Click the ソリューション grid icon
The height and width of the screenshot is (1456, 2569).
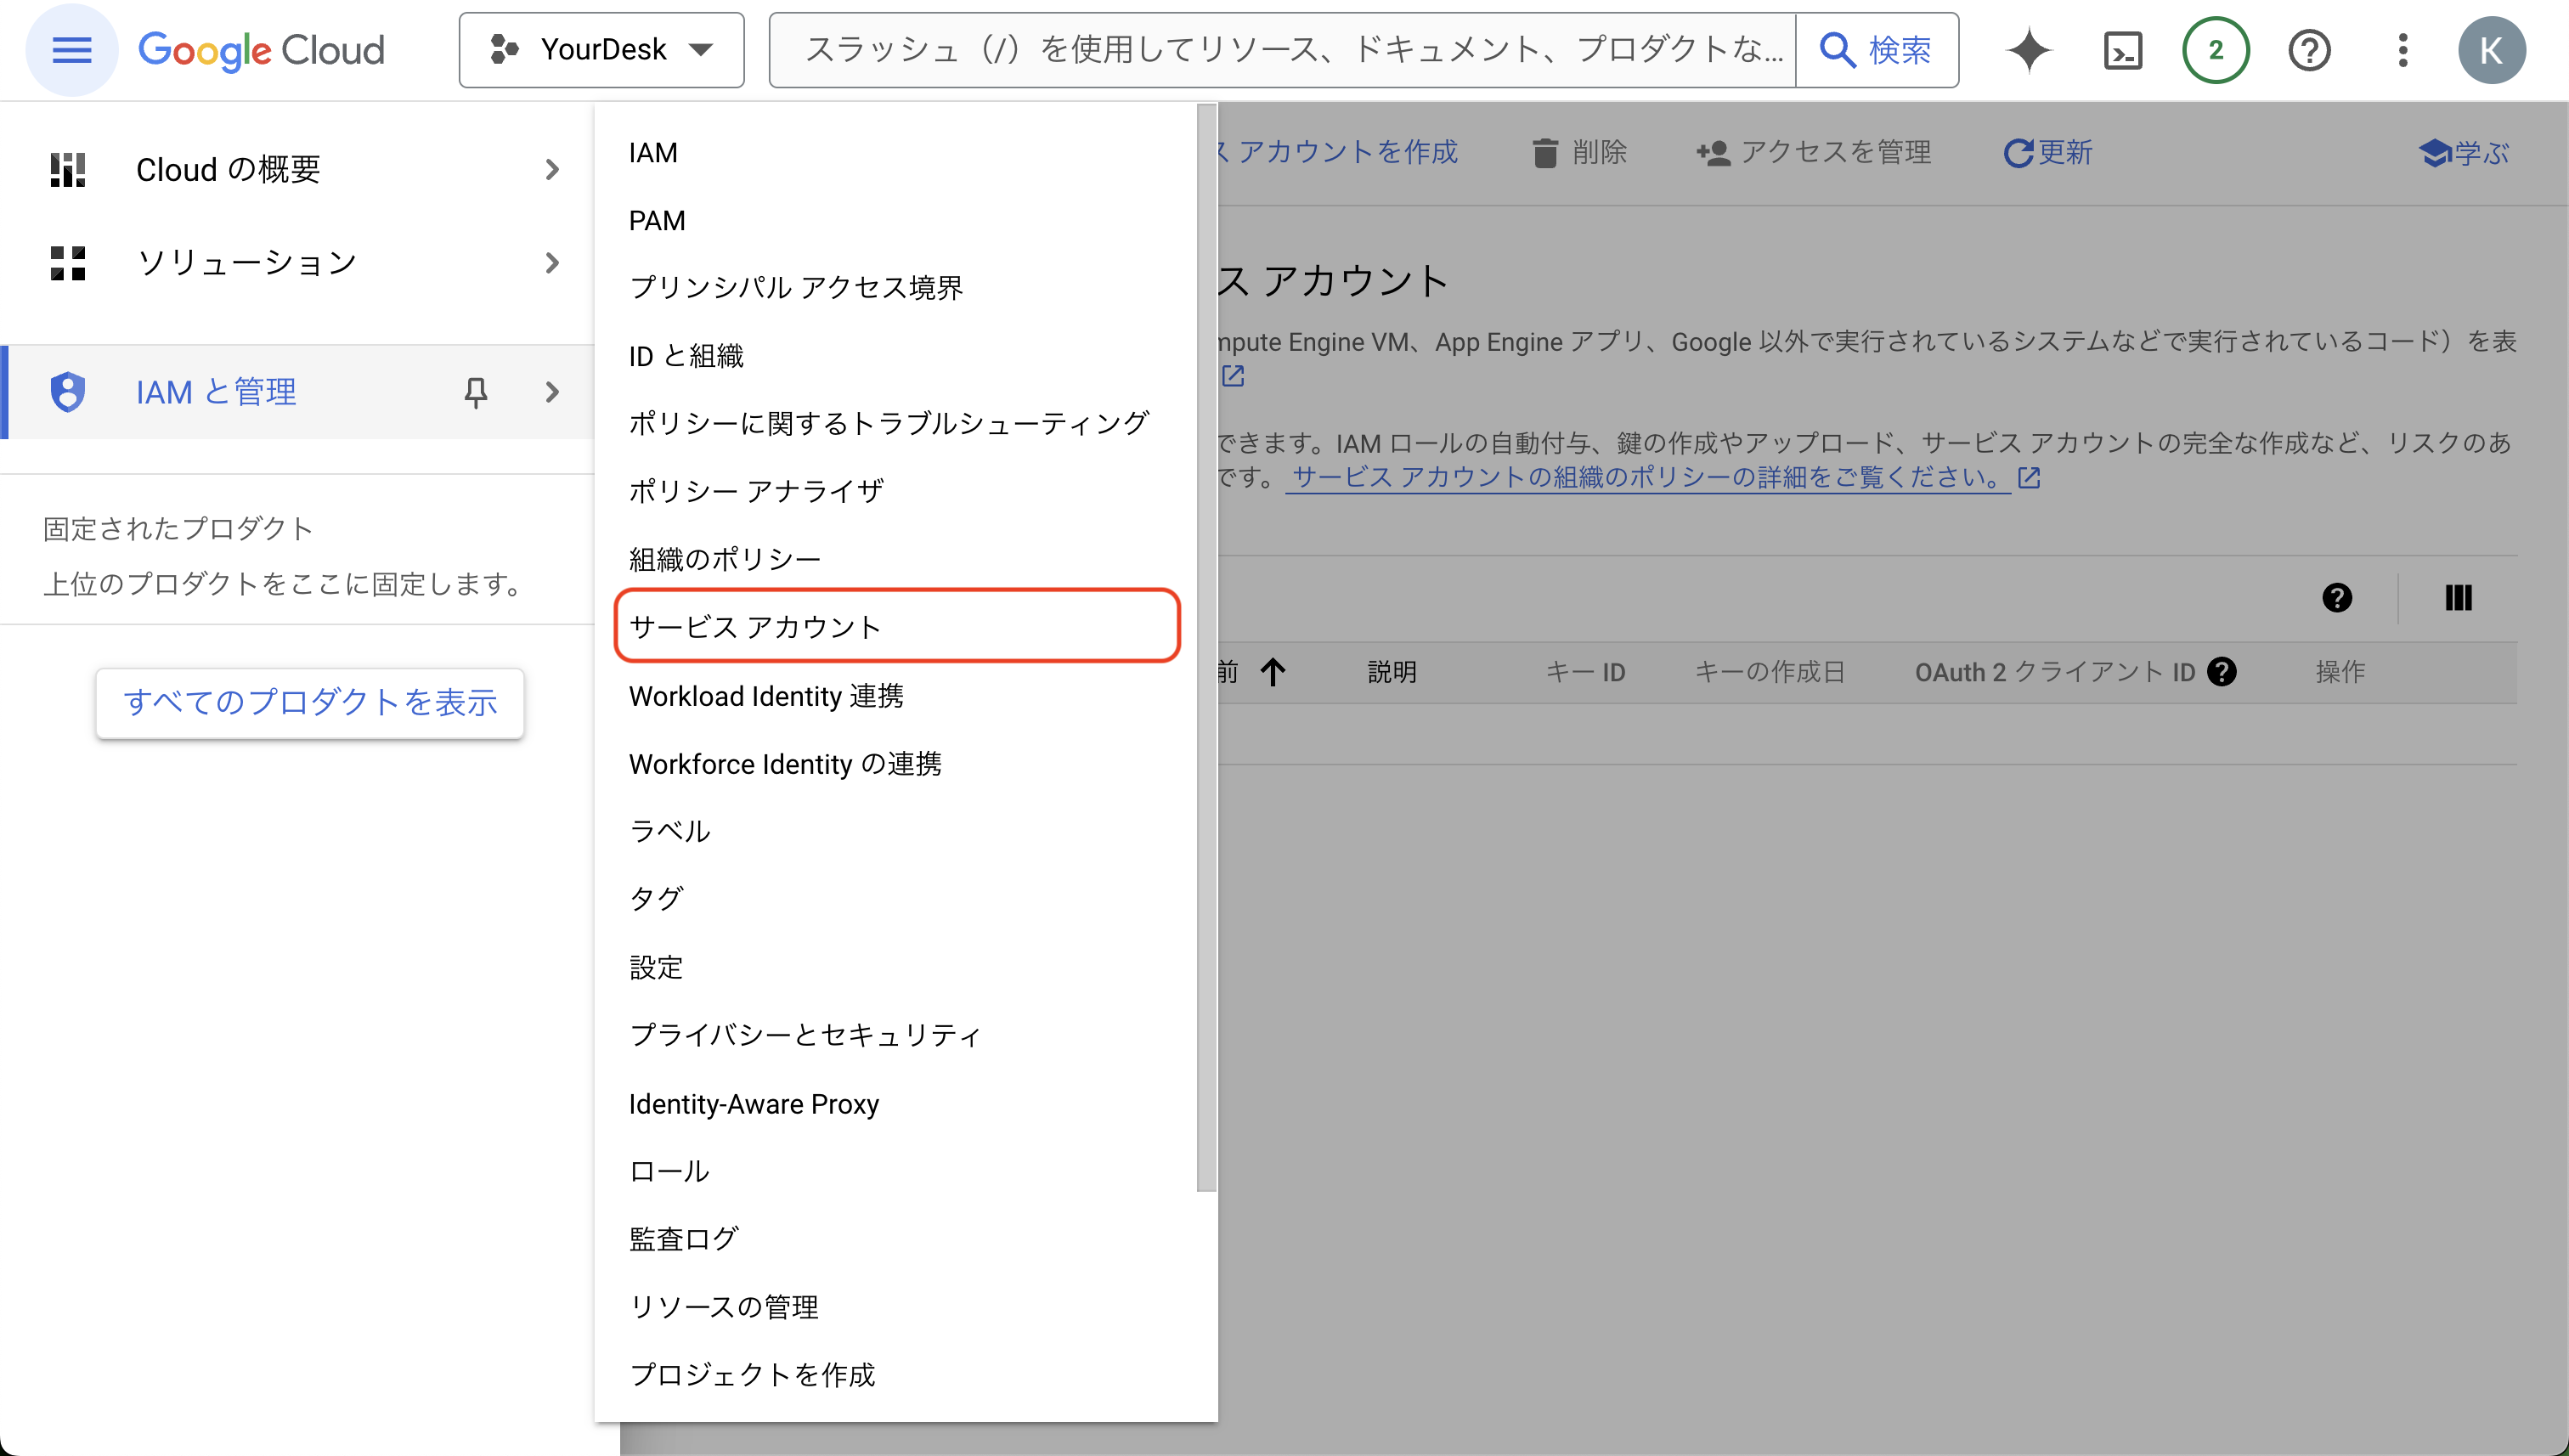[68, 263]
